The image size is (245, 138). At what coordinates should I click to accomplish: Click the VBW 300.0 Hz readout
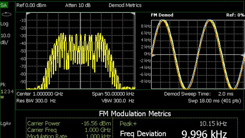(118, 101)
